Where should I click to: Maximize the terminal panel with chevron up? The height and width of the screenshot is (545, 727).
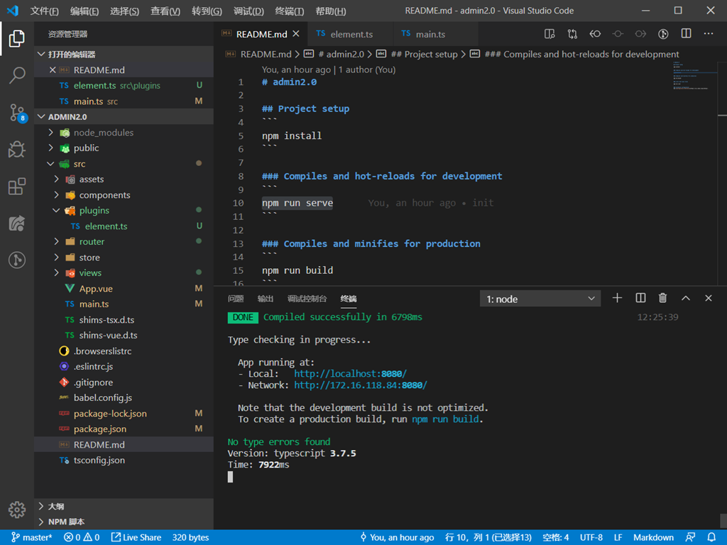coord(686,299)
